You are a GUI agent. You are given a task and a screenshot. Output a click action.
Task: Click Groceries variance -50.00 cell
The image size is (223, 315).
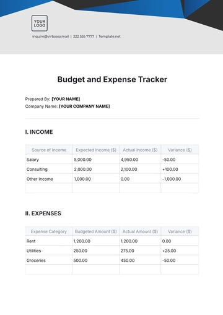[169, 261]
